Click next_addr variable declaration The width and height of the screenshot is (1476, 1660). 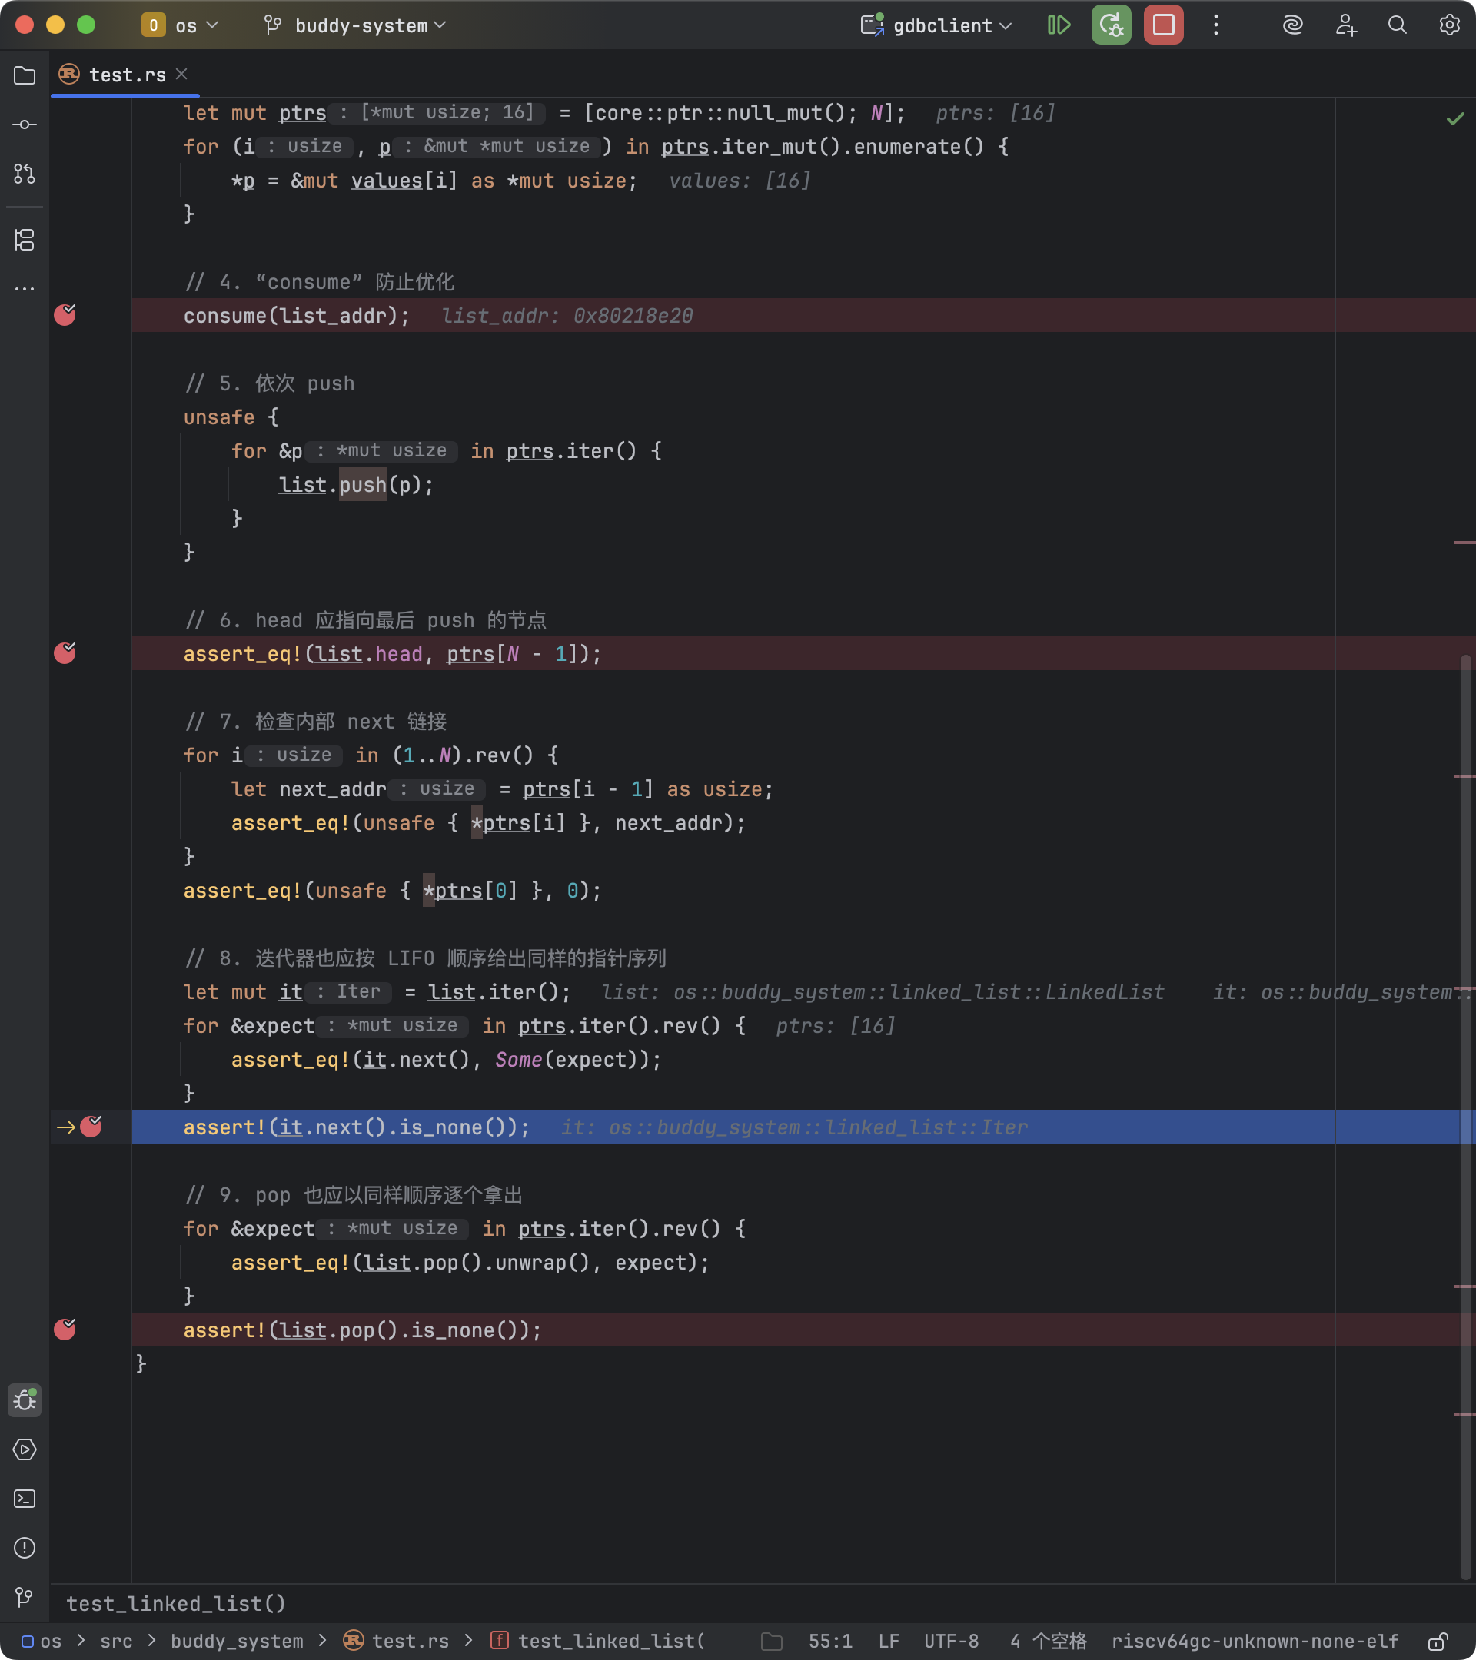point(332,788)
